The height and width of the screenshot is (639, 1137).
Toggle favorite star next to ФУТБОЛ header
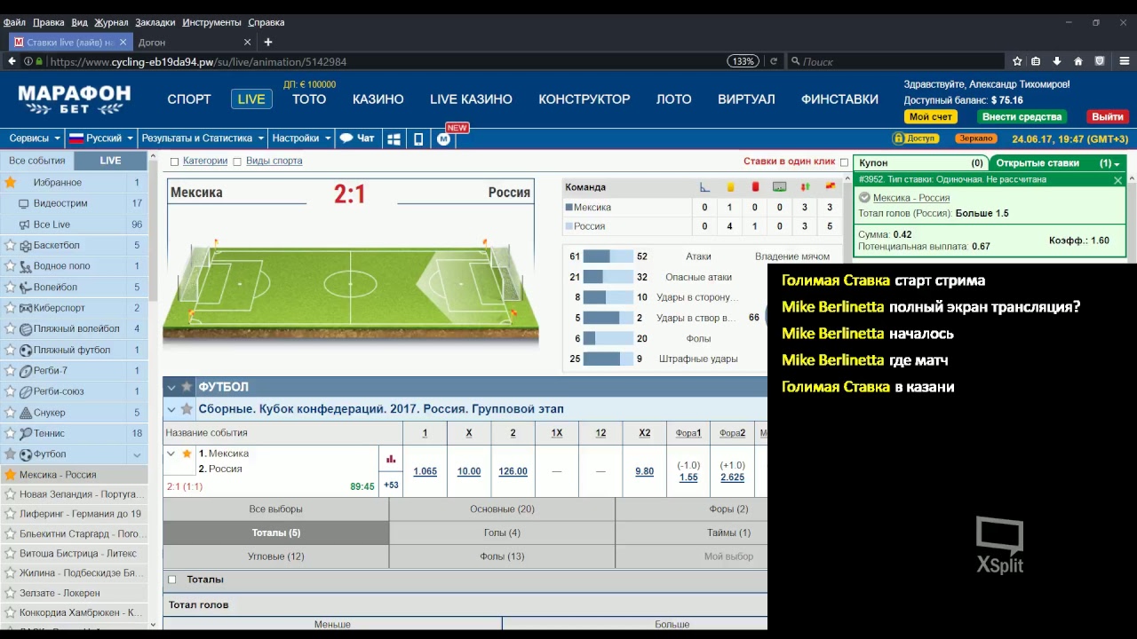tap(187, 387)
